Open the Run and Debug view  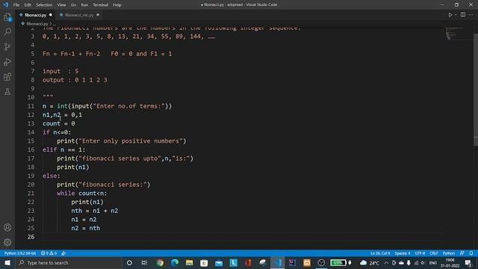click(7, 61)
